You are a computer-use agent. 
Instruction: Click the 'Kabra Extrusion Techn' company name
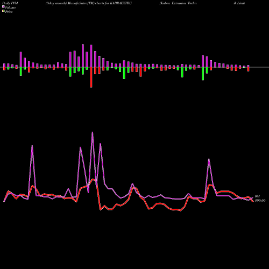coord(178,3)
